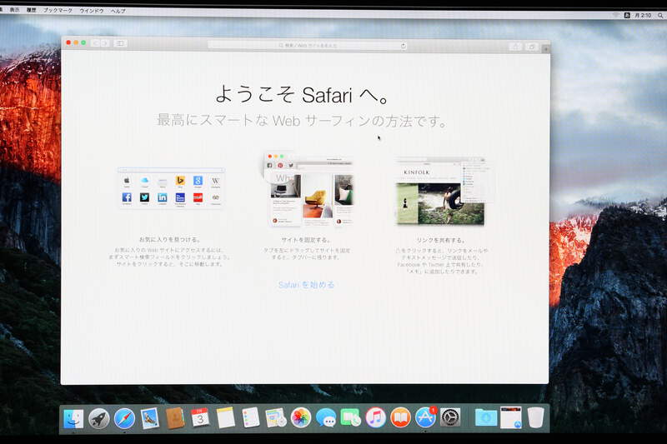The height and width of the screenshot is (444, 667).
Task: Reload the page via the address bar icon
Action: [x=403, y=46]
